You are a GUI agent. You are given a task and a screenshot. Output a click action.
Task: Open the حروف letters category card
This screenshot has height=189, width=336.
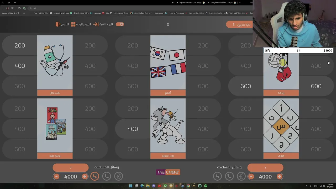281,128
